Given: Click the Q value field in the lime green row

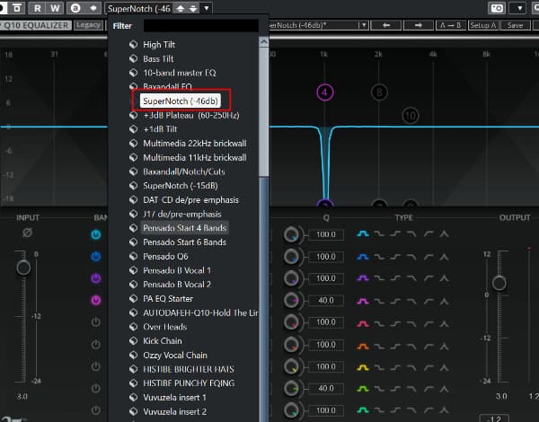Looking at the screenshot, I should (x=326, y=388).
